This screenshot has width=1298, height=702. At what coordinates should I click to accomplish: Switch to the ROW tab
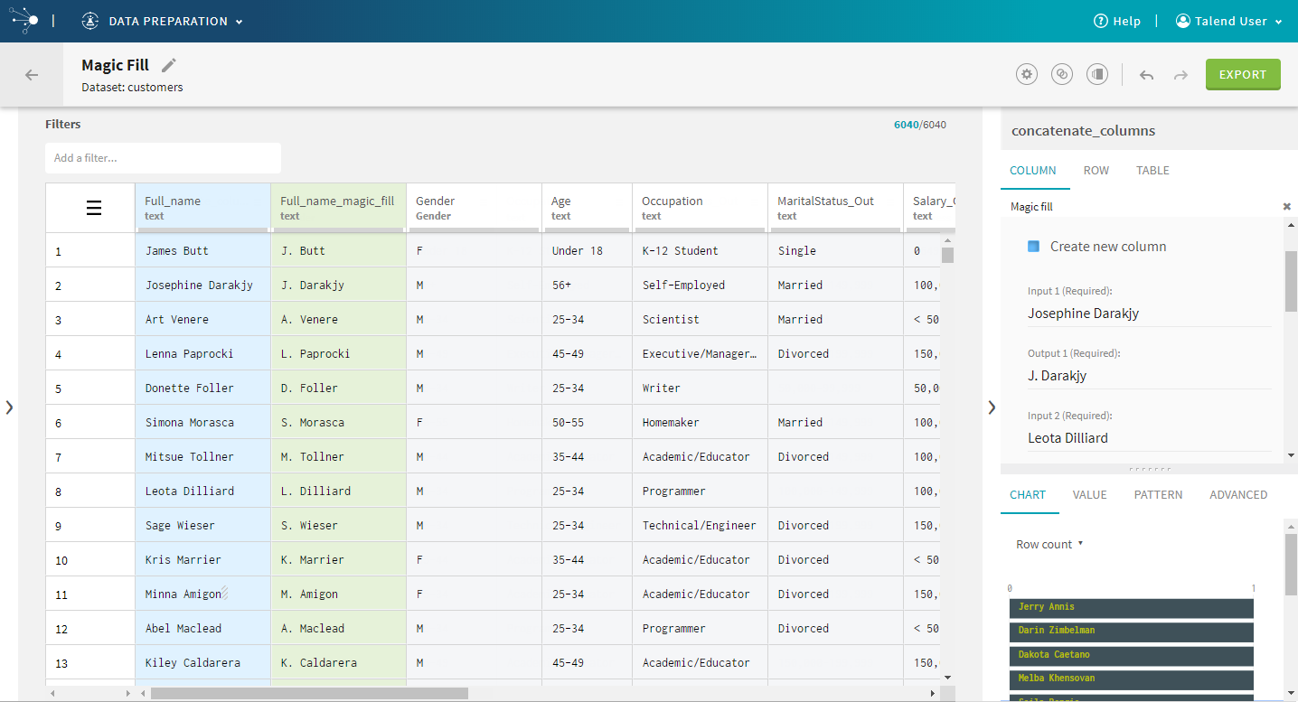click(1096, 171)
